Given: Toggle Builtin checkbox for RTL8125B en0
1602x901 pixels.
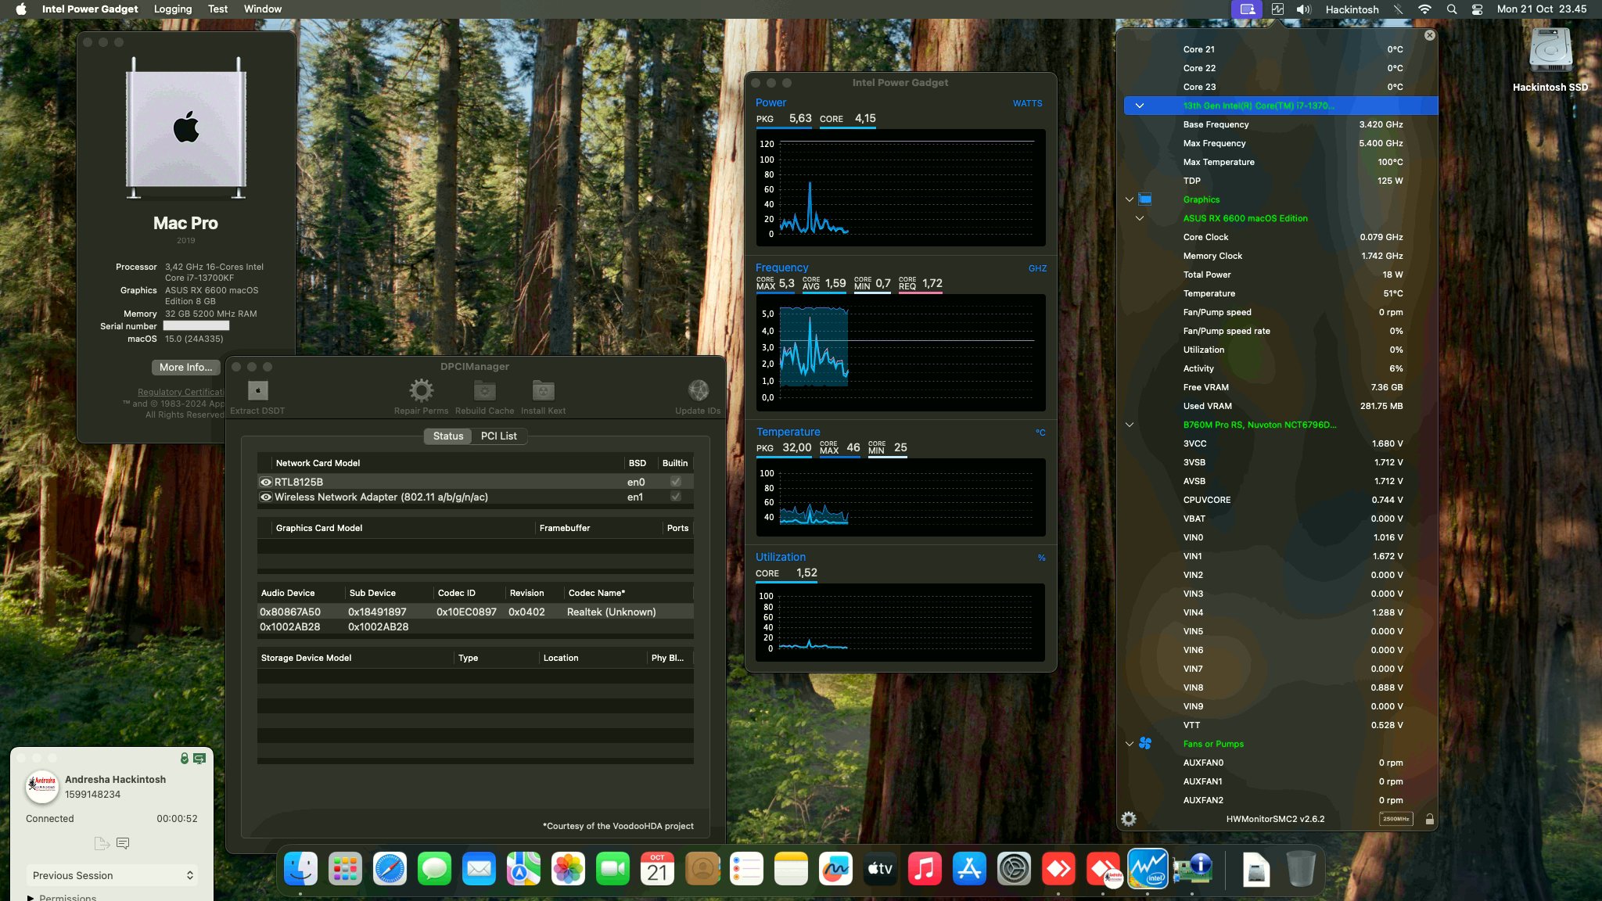Looking at the screenshot, I should coord(676,482).
